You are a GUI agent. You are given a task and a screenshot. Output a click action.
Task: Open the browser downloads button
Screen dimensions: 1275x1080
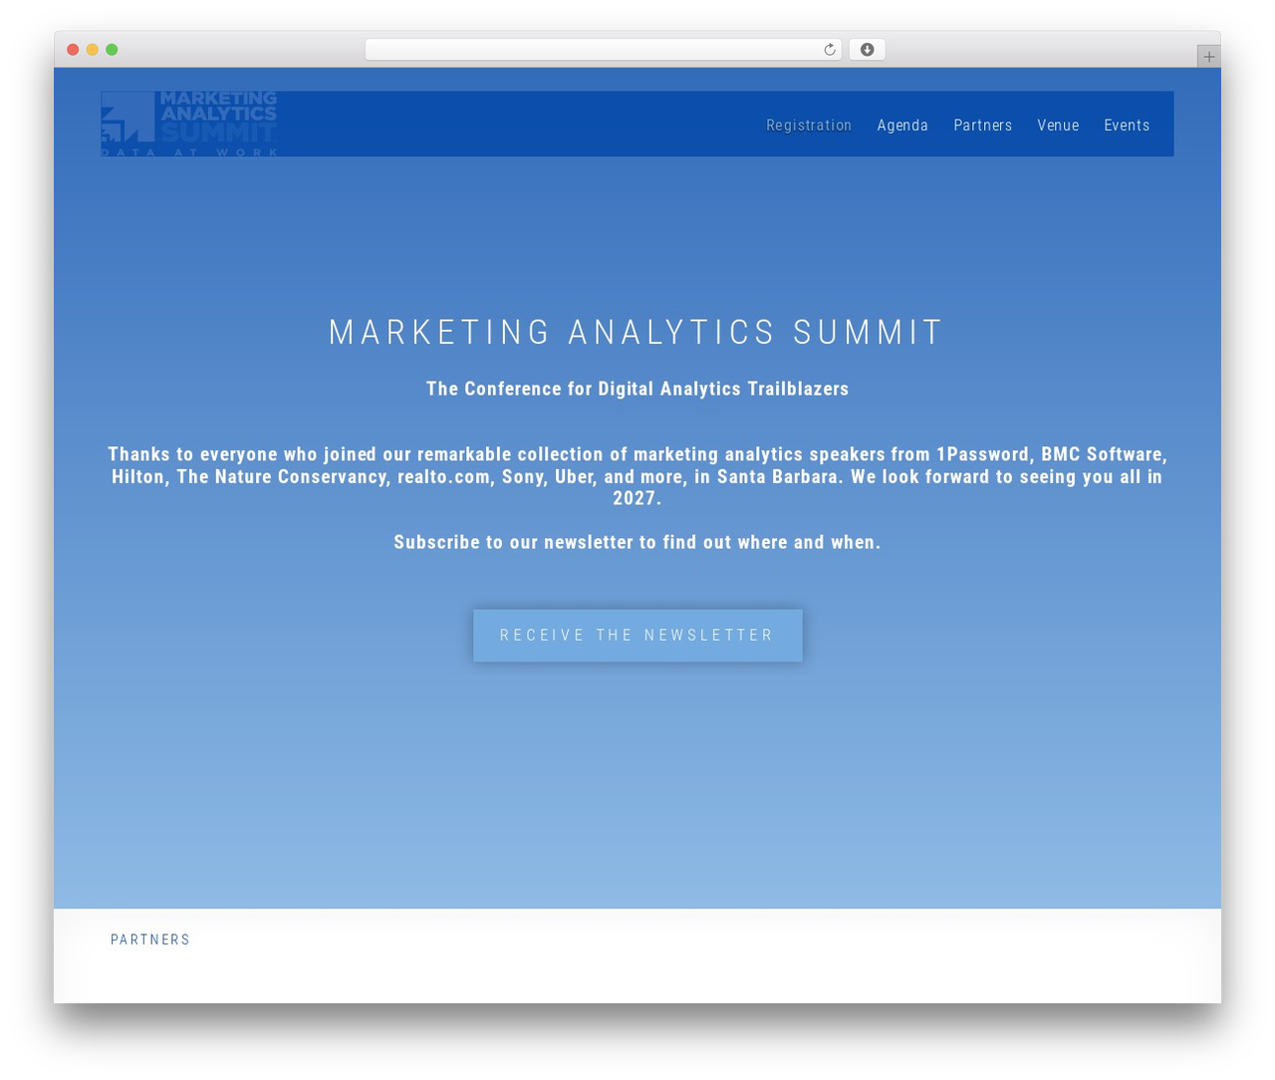[x=867, y=50]
